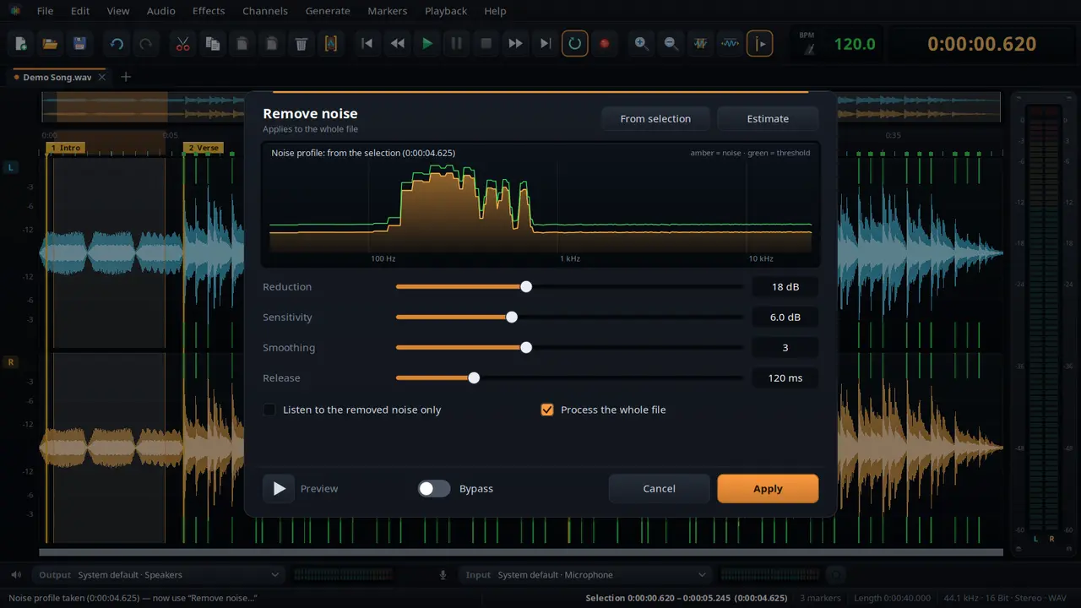Image resolution: width=1081 pixels, height=608 pixels.
Task: Apply the noise removal
Action: click(768, 489)
